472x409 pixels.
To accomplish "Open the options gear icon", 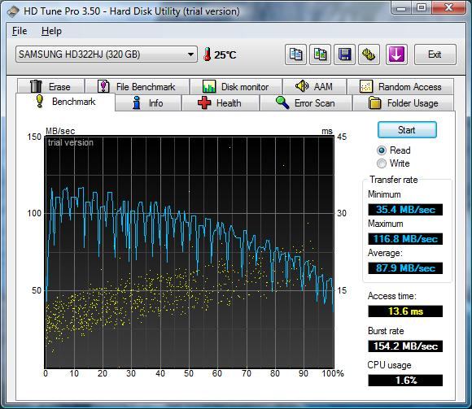I will [369, 54].
